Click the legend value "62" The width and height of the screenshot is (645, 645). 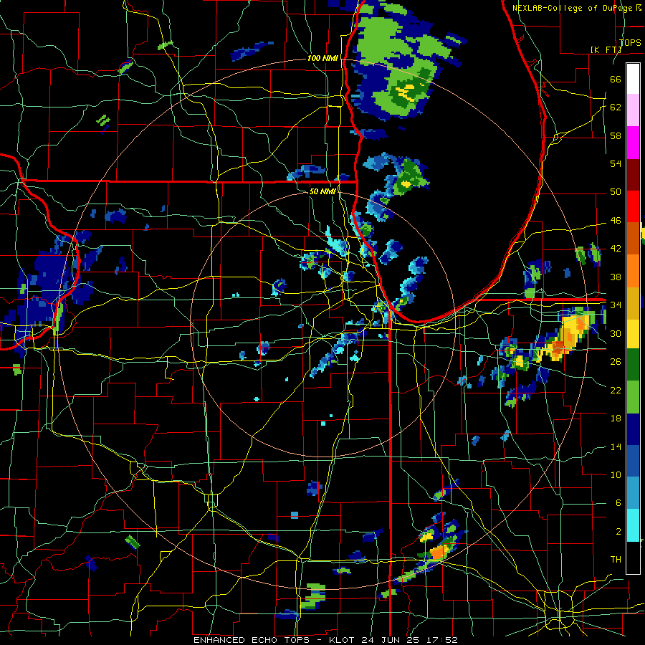coord(616,107)
